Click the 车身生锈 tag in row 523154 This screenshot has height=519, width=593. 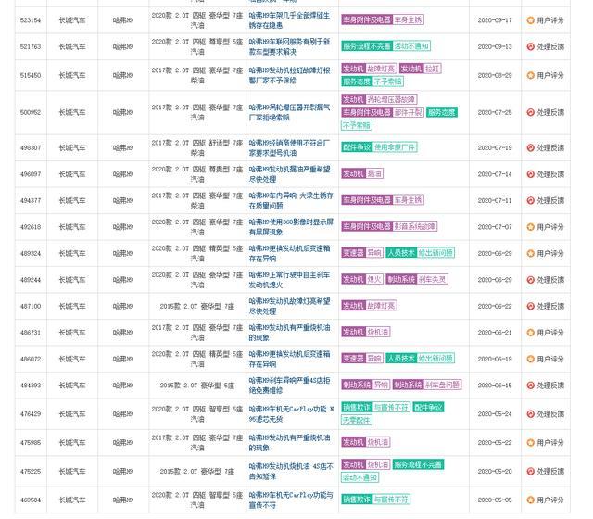408,19
